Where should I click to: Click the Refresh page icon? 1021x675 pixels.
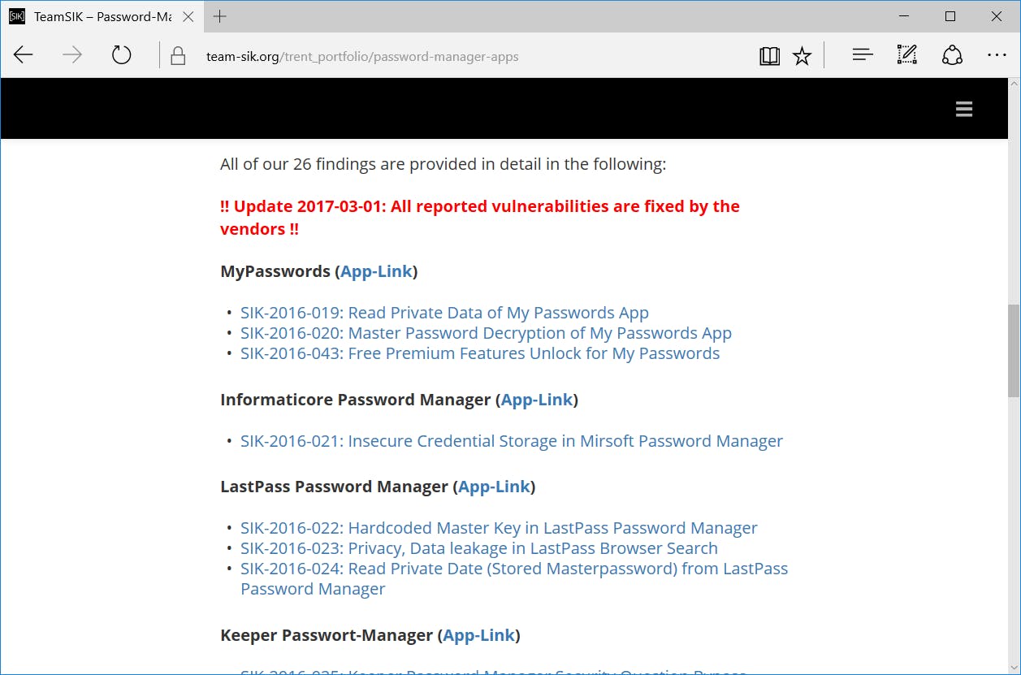(x=121, y=55)
